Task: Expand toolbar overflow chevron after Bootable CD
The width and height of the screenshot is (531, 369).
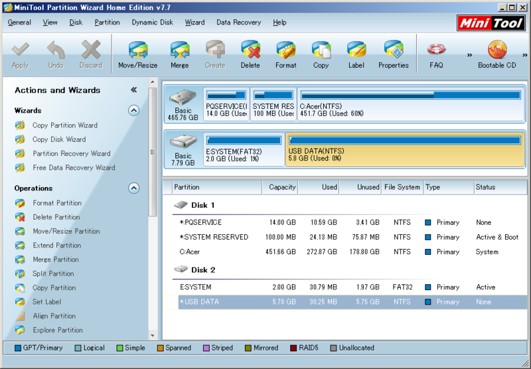Action: tap(525, 55)
